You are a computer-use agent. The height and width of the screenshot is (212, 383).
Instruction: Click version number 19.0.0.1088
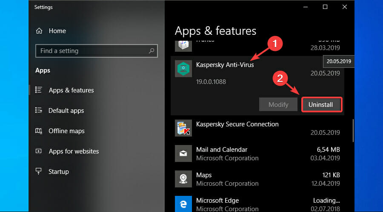tap(211, 82)
